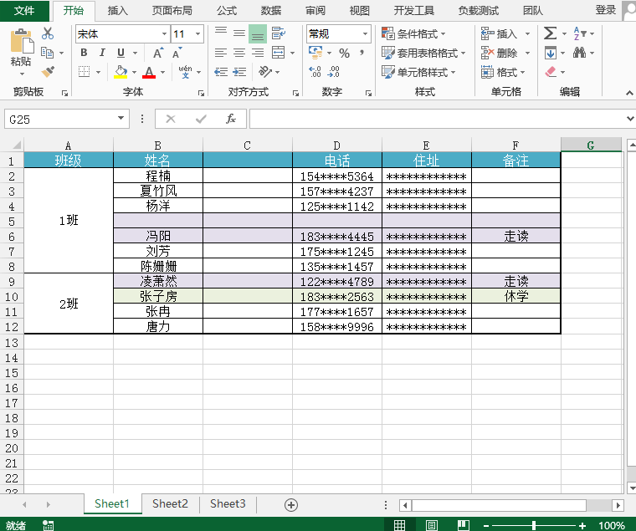Screen dimensions: 636x531
Task: Toggle Bold formatting
Action: (x=84, y=53)
